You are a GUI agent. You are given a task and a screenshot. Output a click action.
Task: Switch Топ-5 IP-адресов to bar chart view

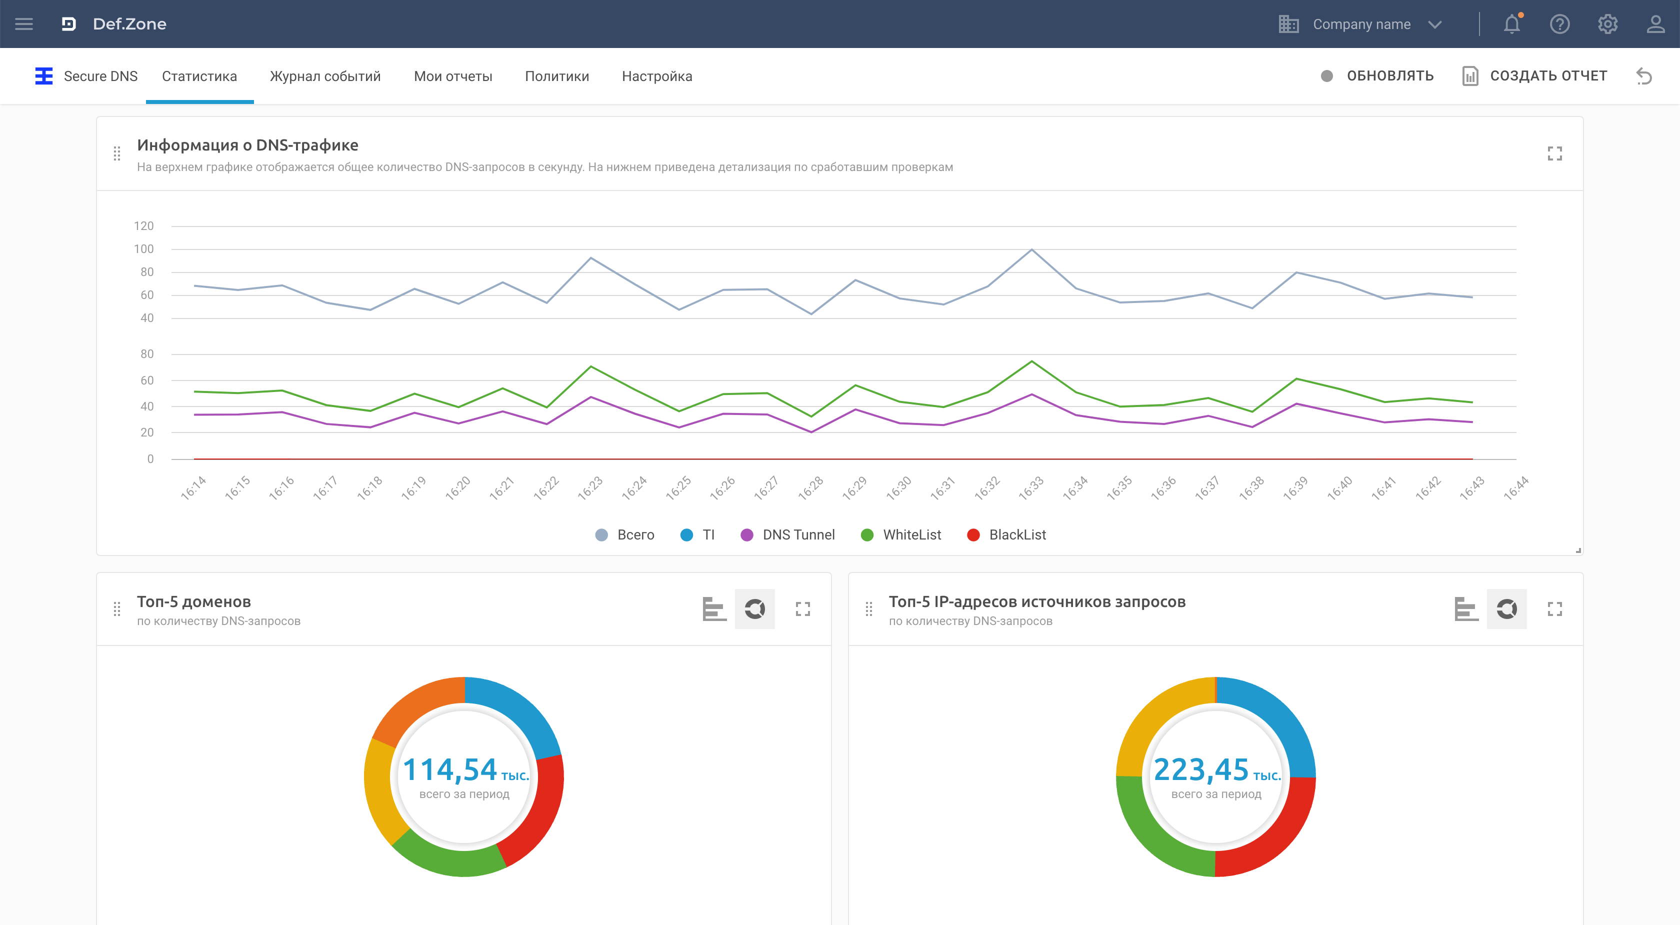point(1466,608)
